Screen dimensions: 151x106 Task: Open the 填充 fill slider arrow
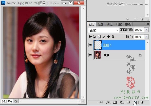[x=146, y=37]
